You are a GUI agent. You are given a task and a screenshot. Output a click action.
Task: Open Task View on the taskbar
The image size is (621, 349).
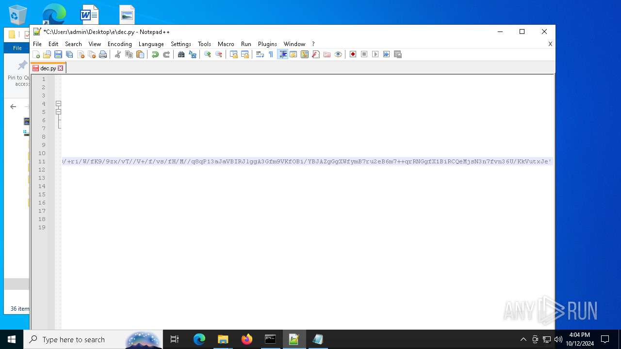tap(175, 339)
